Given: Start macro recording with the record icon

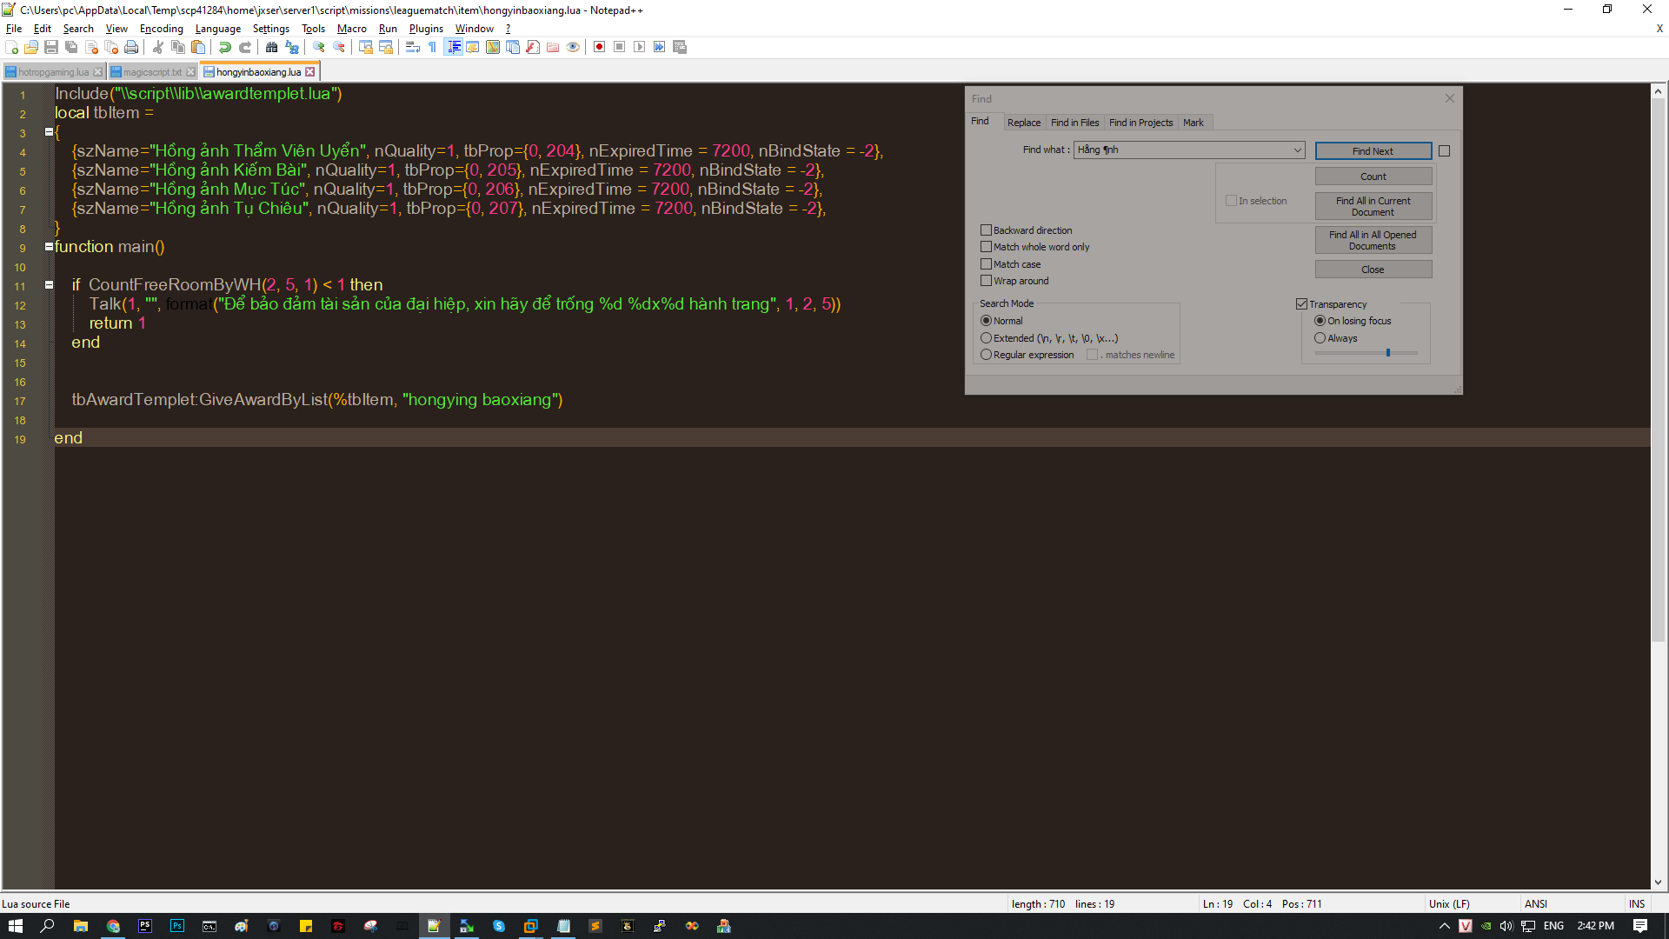Looking at the screenshot, I should pyautogui.click(x=599, y=48).
